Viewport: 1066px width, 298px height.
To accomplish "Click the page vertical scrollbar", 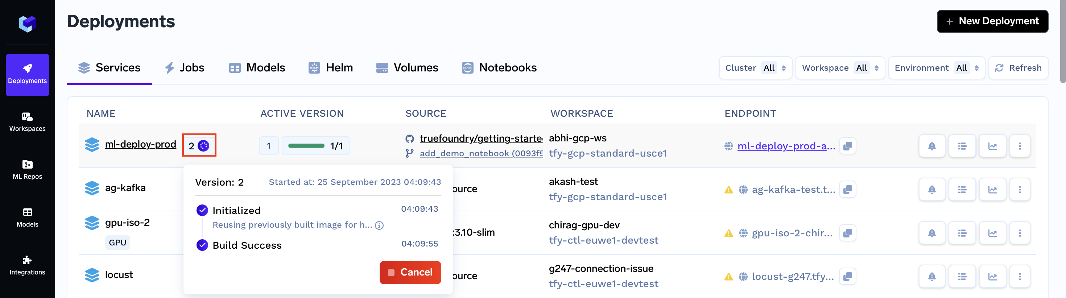I will click(x=1063, y=41).
